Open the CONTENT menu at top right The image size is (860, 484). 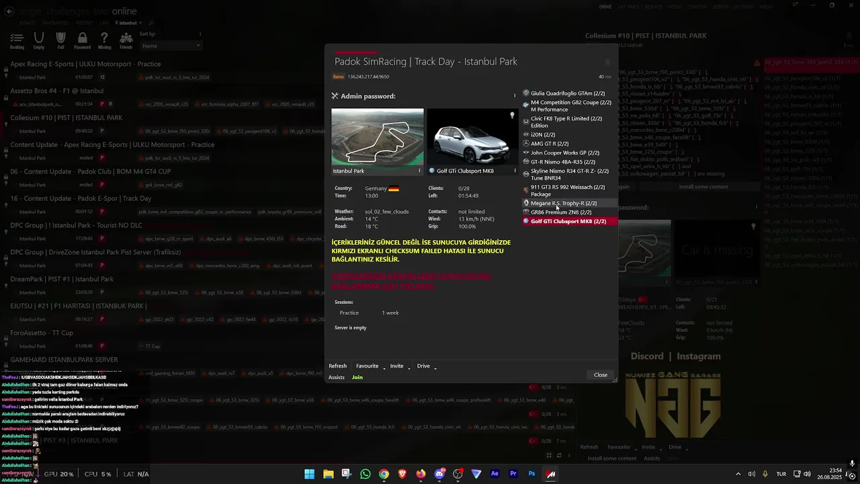(697, 7)
